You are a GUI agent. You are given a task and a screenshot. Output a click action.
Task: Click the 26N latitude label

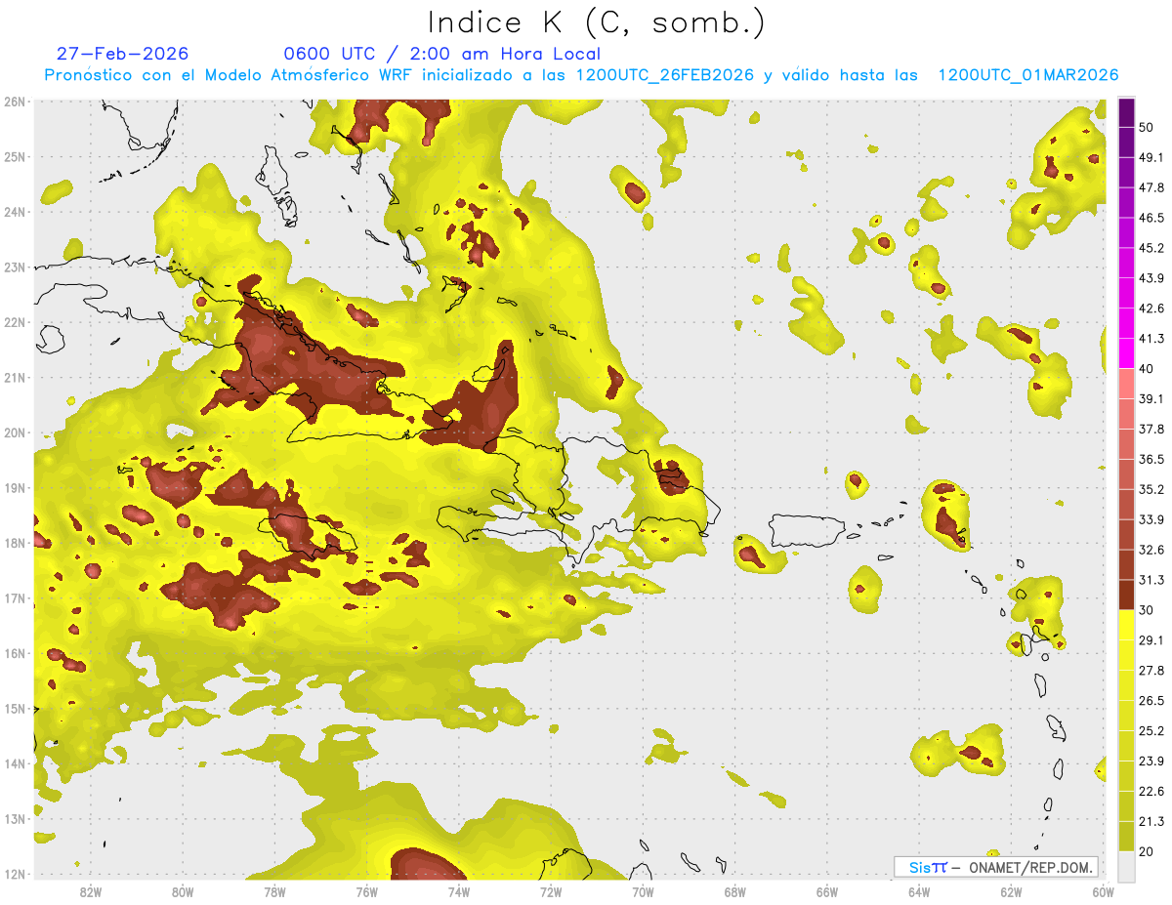pos(15,102)
